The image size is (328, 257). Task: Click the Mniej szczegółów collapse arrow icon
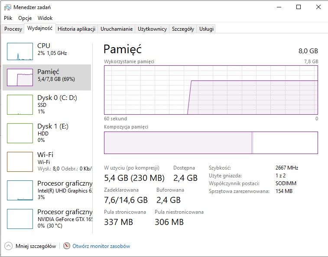[x=8, y=246]
